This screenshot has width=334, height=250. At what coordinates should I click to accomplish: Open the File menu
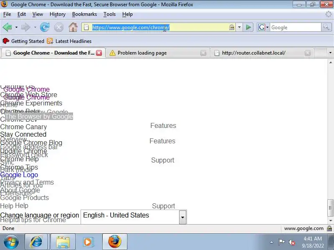tap(7, 14)
